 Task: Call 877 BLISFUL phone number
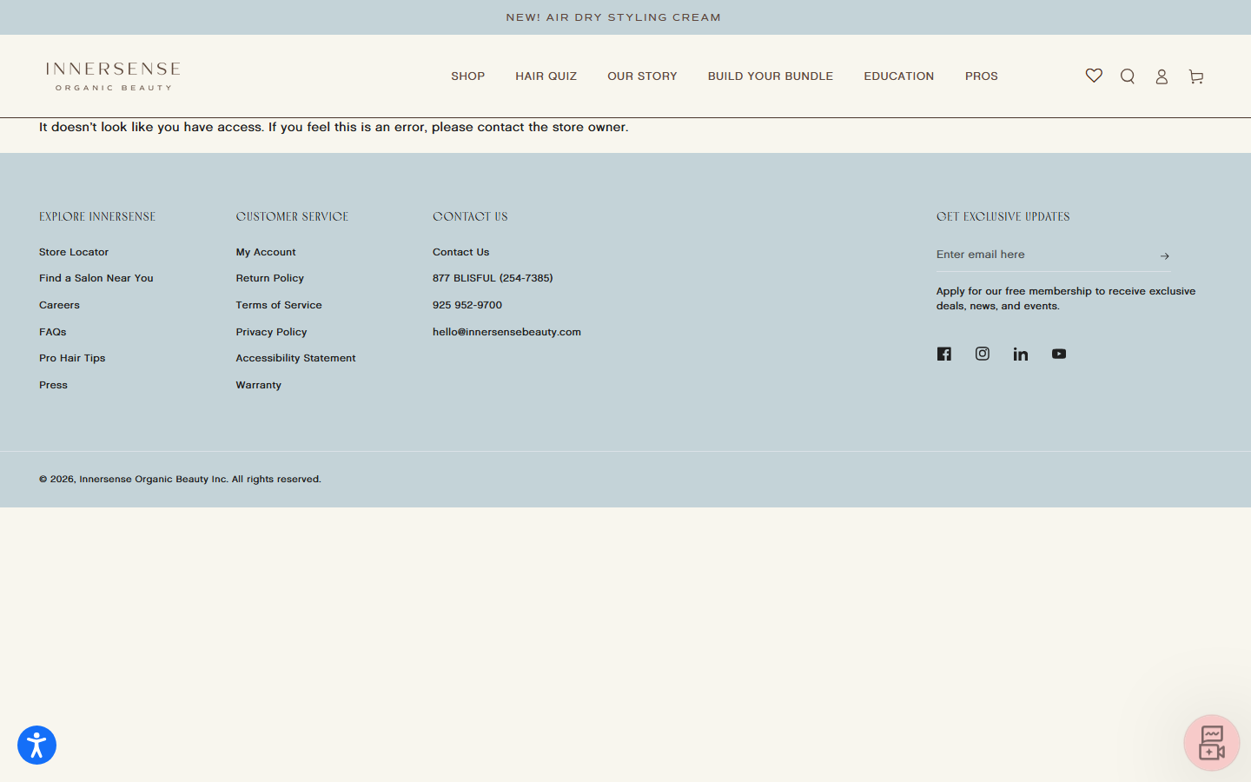click(x=493, y=278)
